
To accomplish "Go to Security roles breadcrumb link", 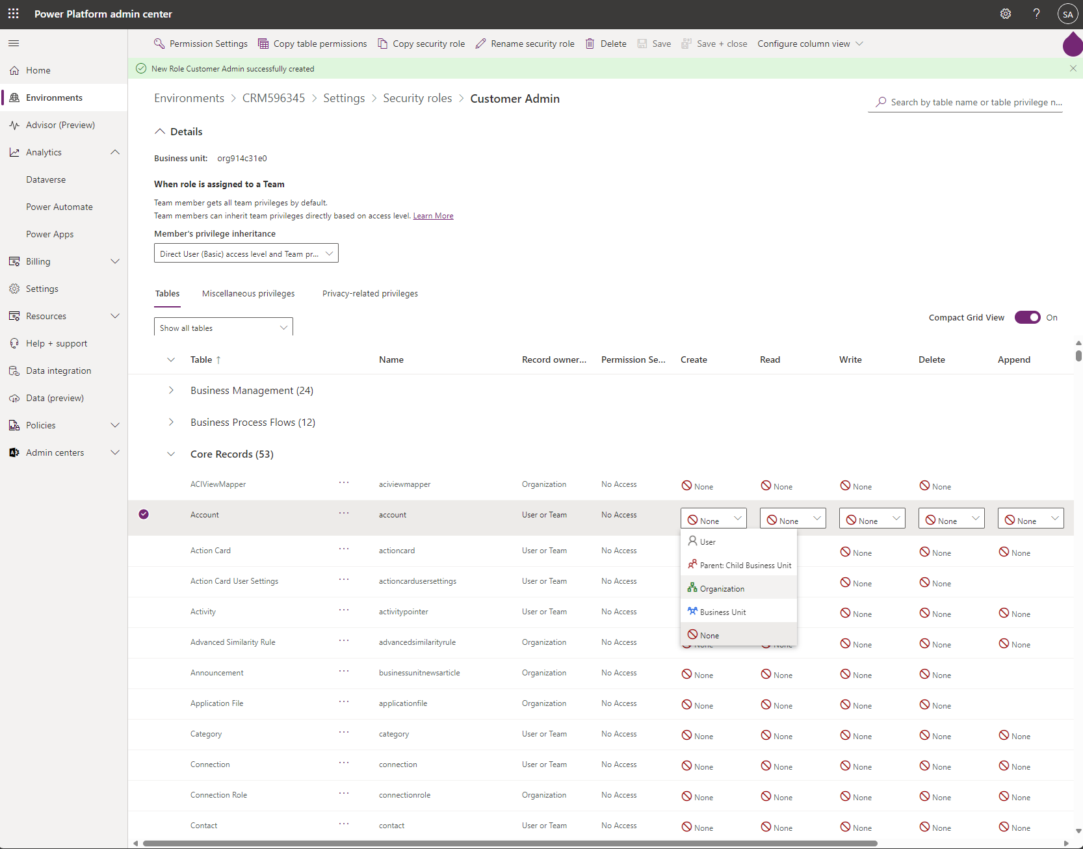I will [417, 98].
